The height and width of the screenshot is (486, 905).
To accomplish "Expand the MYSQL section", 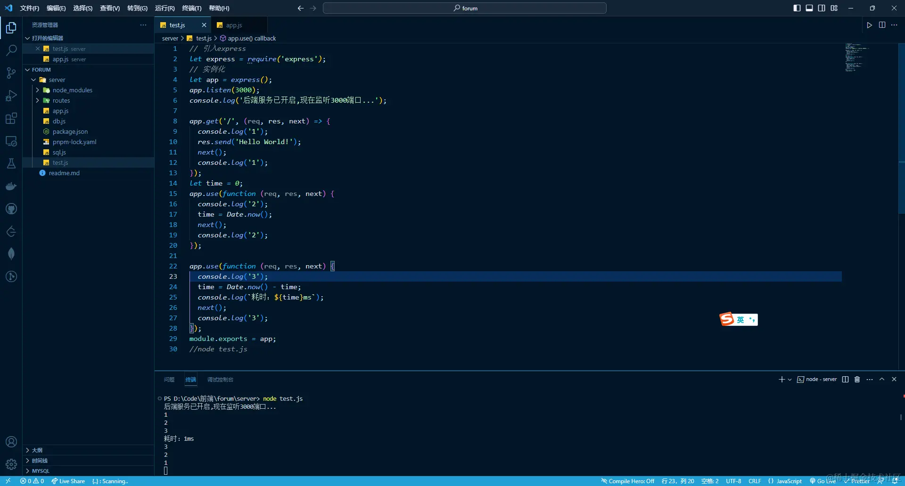I will (88, 471).
